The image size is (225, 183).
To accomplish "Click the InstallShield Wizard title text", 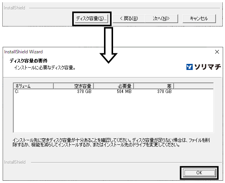I will [23, 52].
